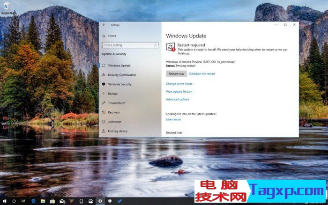Click the Learn more link
This screenshot has width=328, height=205.
[173, 119]
